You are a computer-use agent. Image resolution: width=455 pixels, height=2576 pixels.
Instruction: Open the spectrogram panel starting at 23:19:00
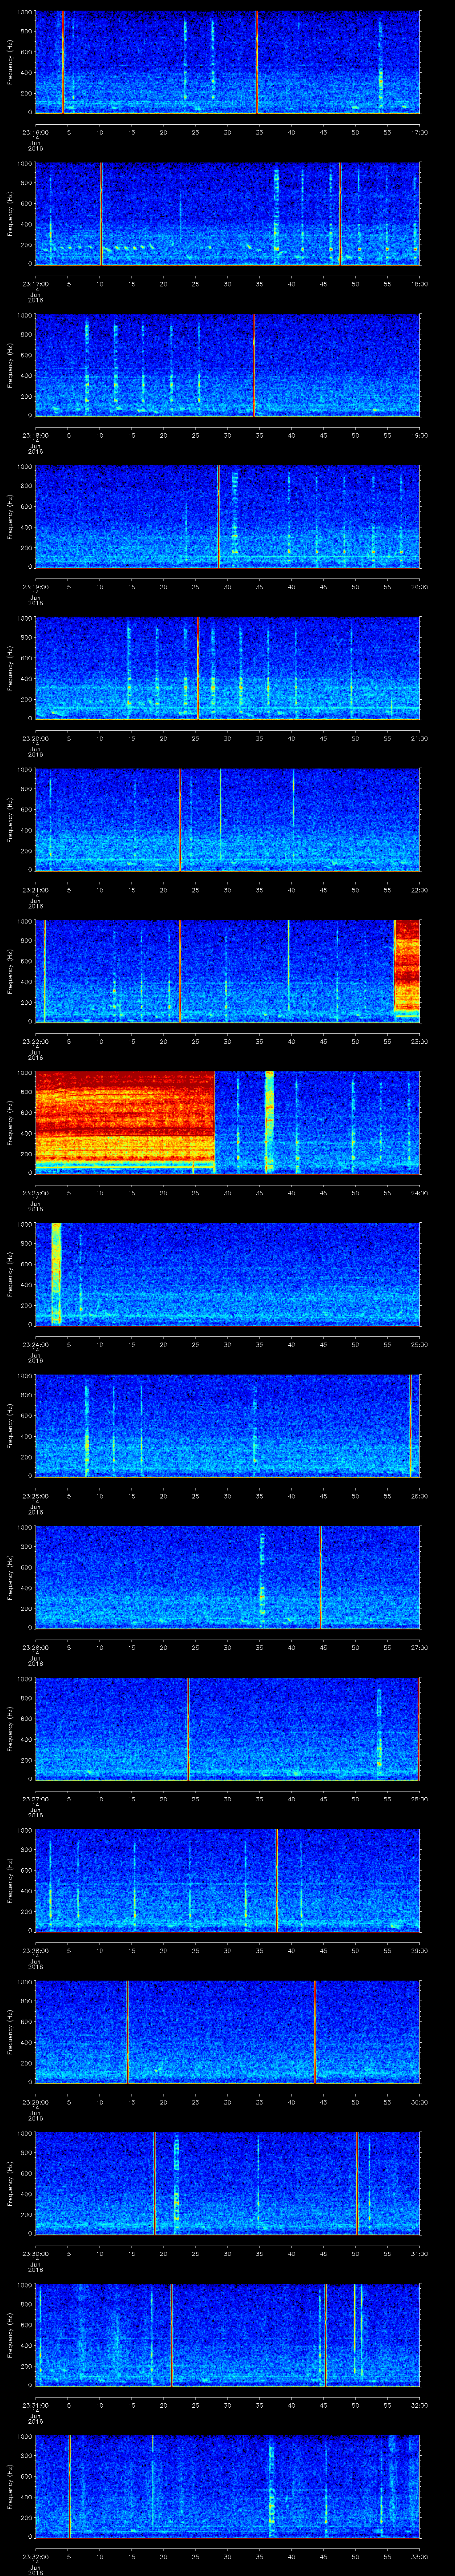[227, 516]
